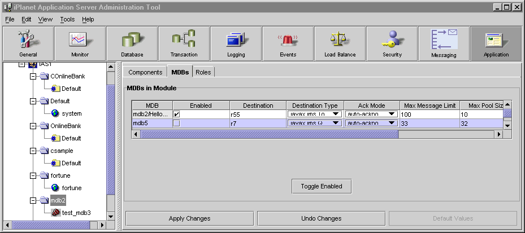This screenshot has width=525, height=233.
Task: Select the MDBs tab
Action: 180,72
